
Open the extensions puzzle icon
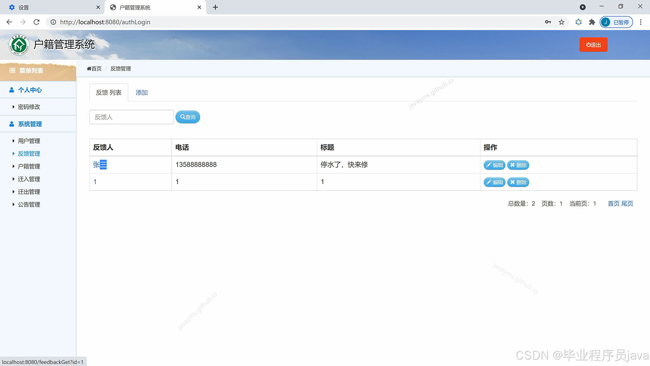592,22
